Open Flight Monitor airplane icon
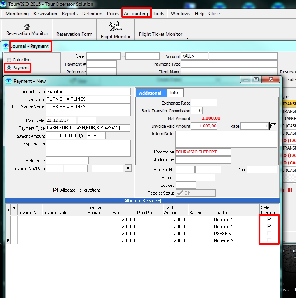 click(x=115, y=27)
